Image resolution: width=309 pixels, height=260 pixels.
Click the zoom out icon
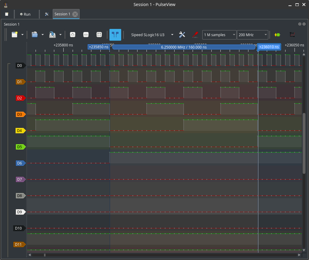click(x=86, y=35)
